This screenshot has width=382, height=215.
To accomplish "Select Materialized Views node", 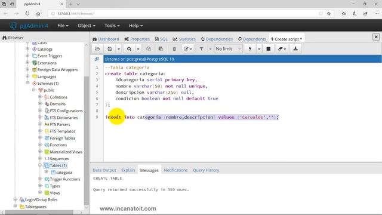I will [66, 152].
